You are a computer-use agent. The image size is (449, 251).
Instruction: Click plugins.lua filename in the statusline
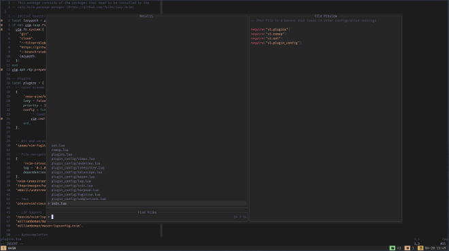(x=11, y=239)
